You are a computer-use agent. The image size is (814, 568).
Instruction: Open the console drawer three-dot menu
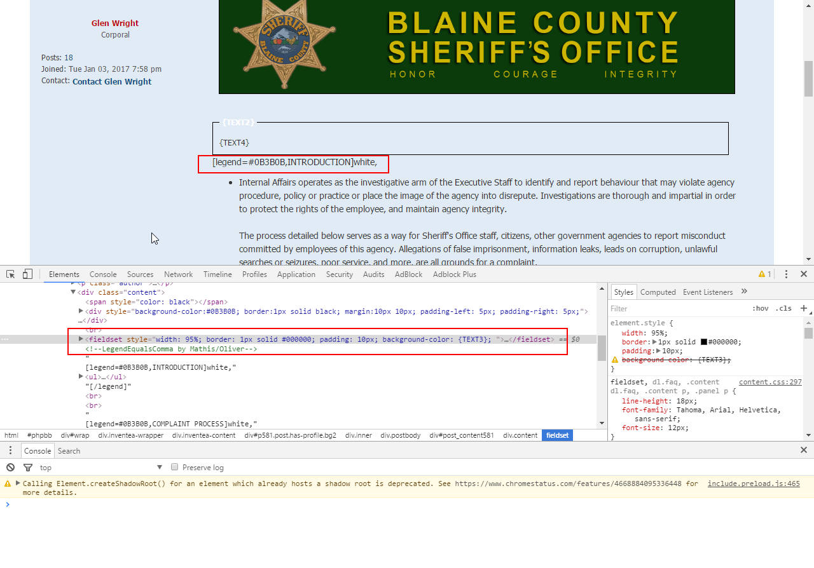coord(10,450)
